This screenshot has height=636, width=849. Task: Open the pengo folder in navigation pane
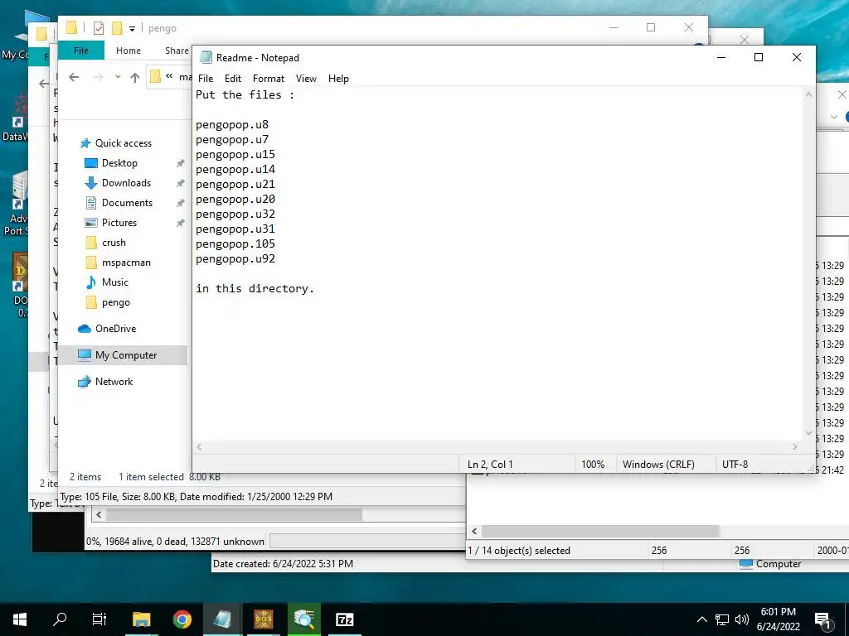click(x=116, y=302)
